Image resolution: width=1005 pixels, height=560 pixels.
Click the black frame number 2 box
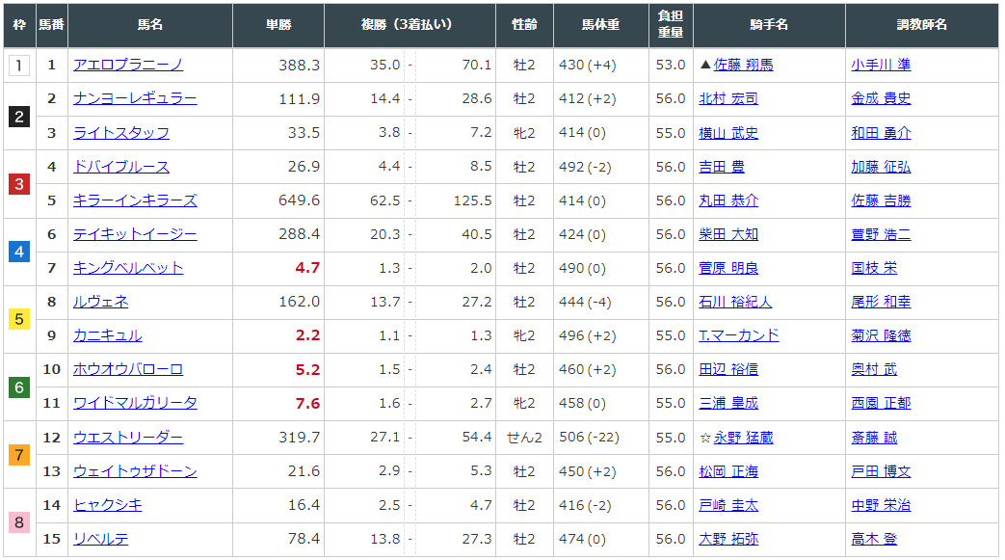coord(19,117)
